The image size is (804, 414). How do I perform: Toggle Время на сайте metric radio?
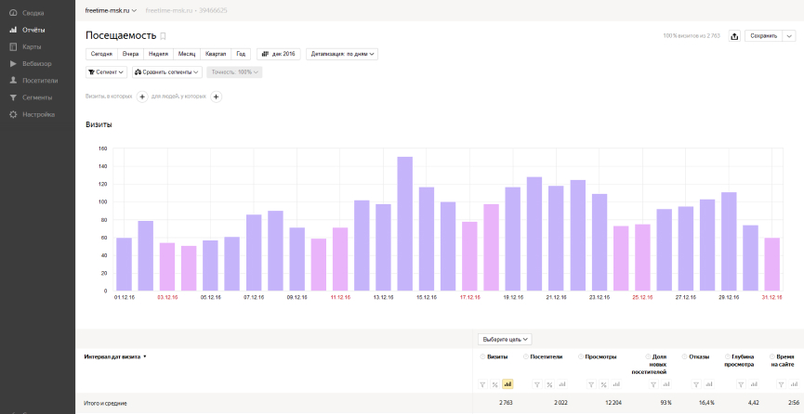(x=772, y=356)
